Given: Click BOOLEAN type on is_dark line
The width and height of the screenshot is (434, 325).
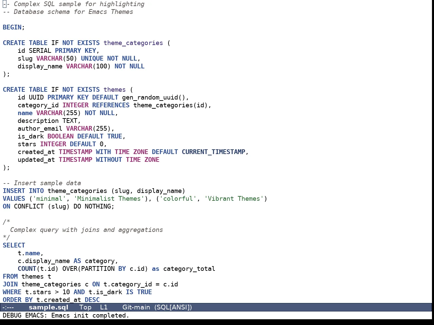Looking at the screenshot, I should point(60,136).
